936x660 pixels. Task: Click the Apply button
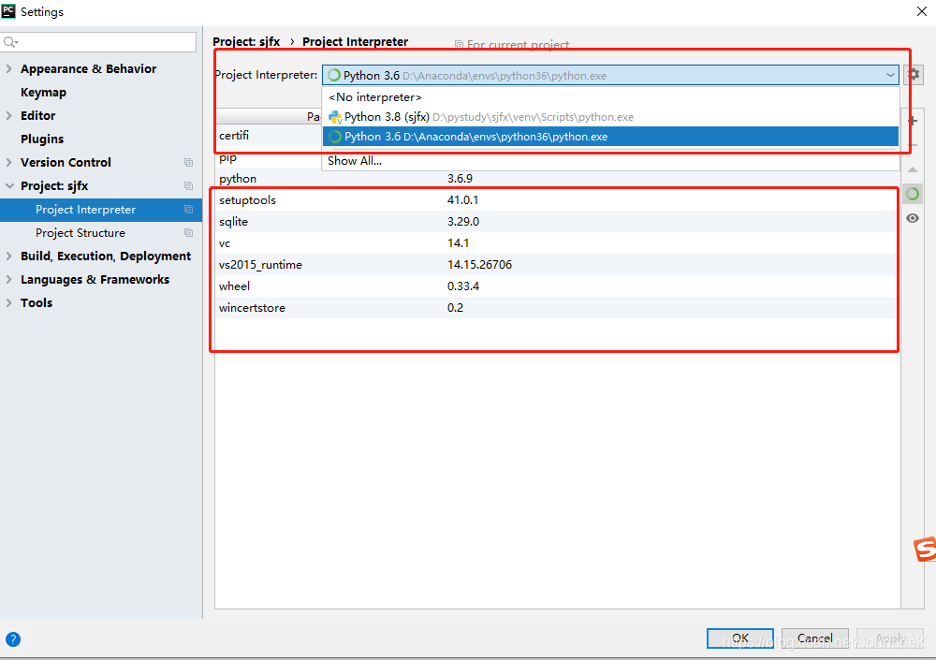click(x=889, y=638)
